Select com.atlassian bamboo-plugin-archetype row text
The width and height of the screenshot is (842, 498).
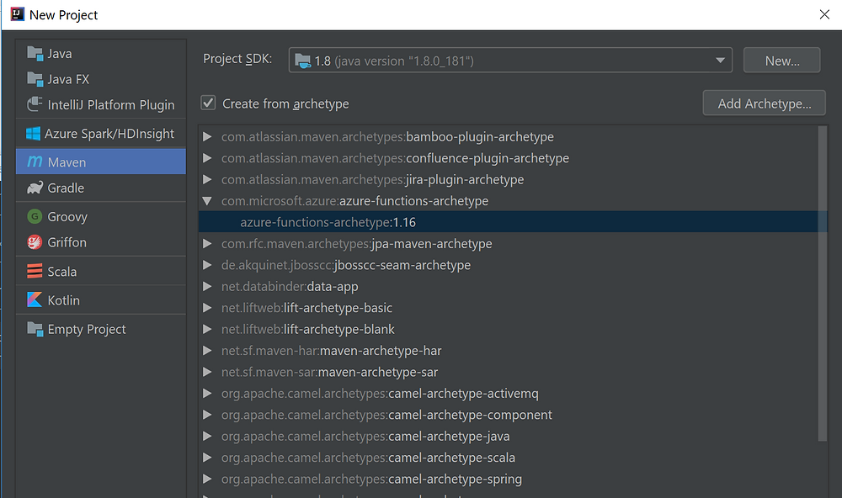click(x=387, y=137)
